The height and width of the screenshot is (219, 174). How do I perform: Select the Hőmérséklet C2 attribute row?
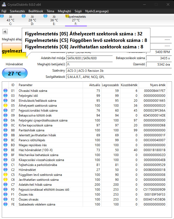click(x=85, y=170)
